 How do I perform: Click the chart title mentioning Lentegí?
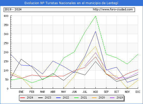click(71, 3)
